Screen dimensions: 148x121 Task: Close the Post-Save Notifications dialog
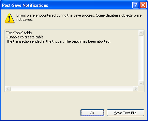(143, 5)
